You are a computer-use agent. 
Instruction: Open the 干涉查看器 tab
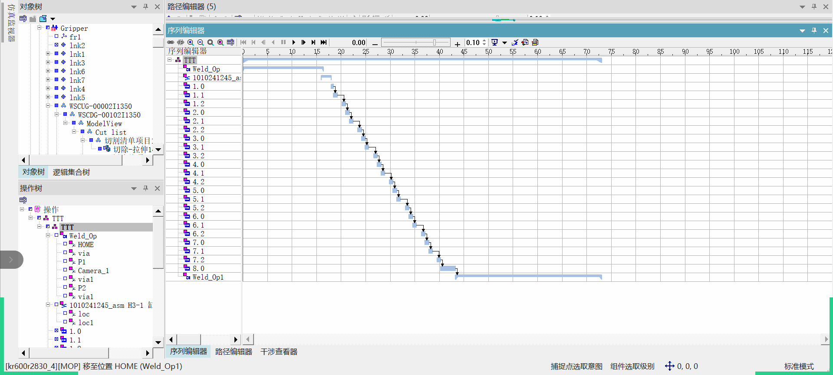(x=279, y=352)
